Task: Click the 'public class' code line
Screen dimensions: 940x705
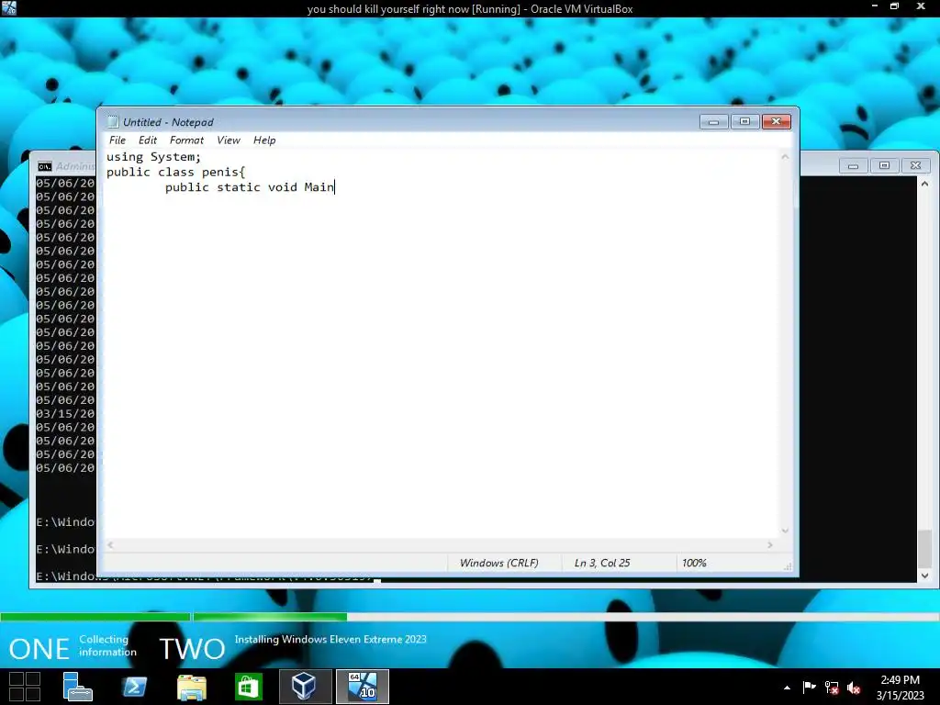Action: click(175, 172)
